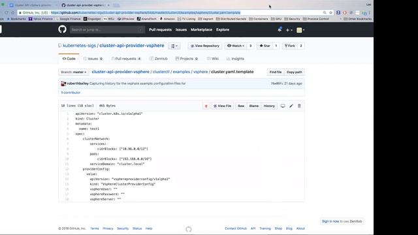The height and width of the screenshot is (235, 418).
Task: Open Issues in top navigation
Action: [181, 29]
